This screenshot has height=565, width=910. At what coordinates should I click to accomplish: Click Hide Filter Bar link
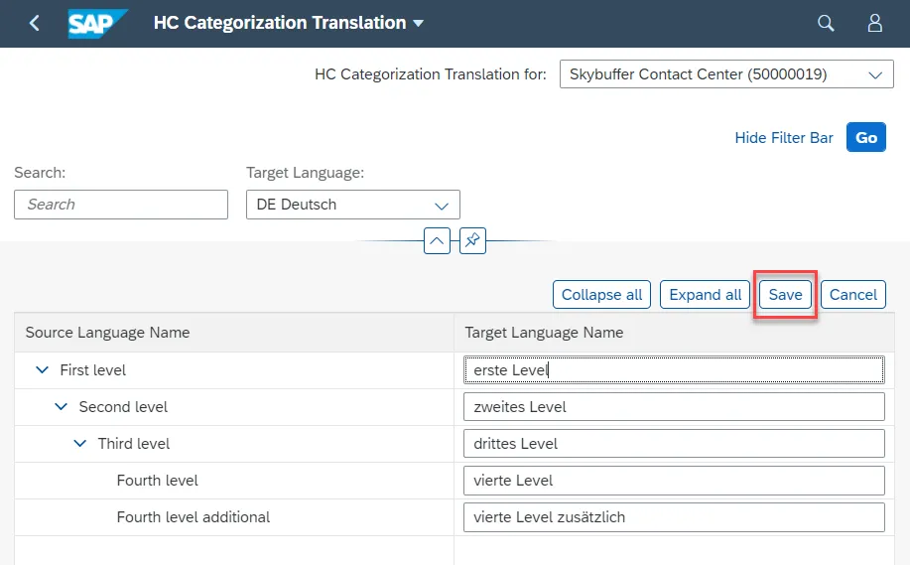click(x=784, y=138)
